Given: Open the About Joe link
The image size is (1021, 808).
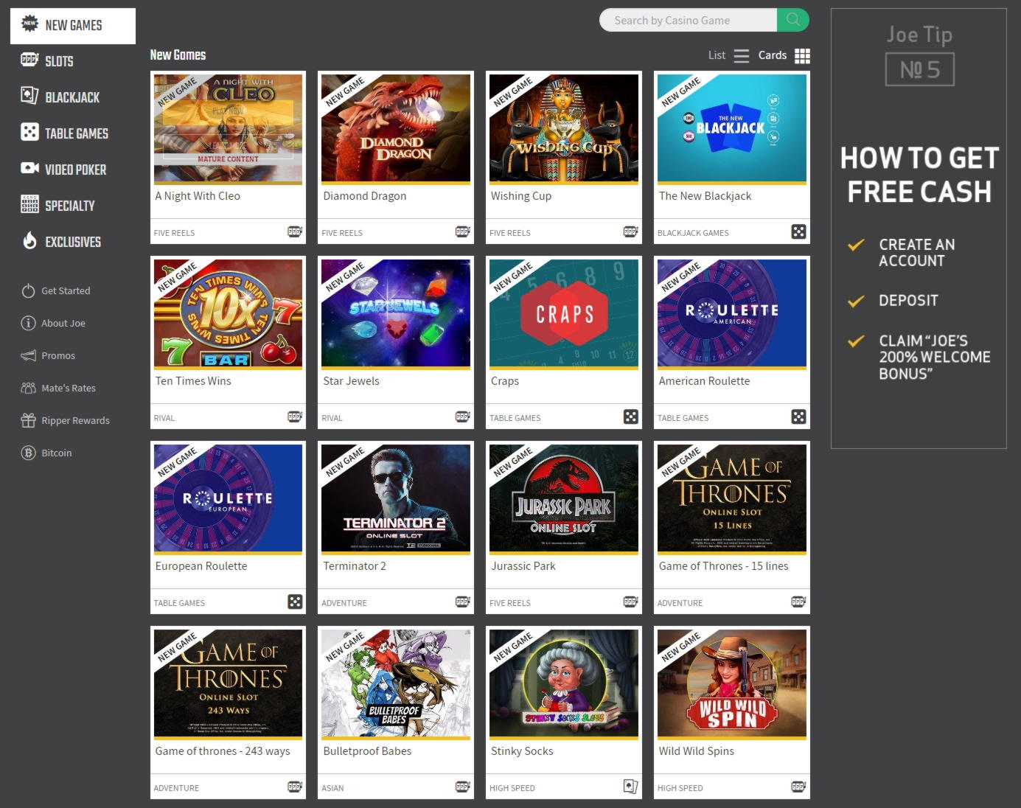Looking at the screenshot, I should coord(63,323).
